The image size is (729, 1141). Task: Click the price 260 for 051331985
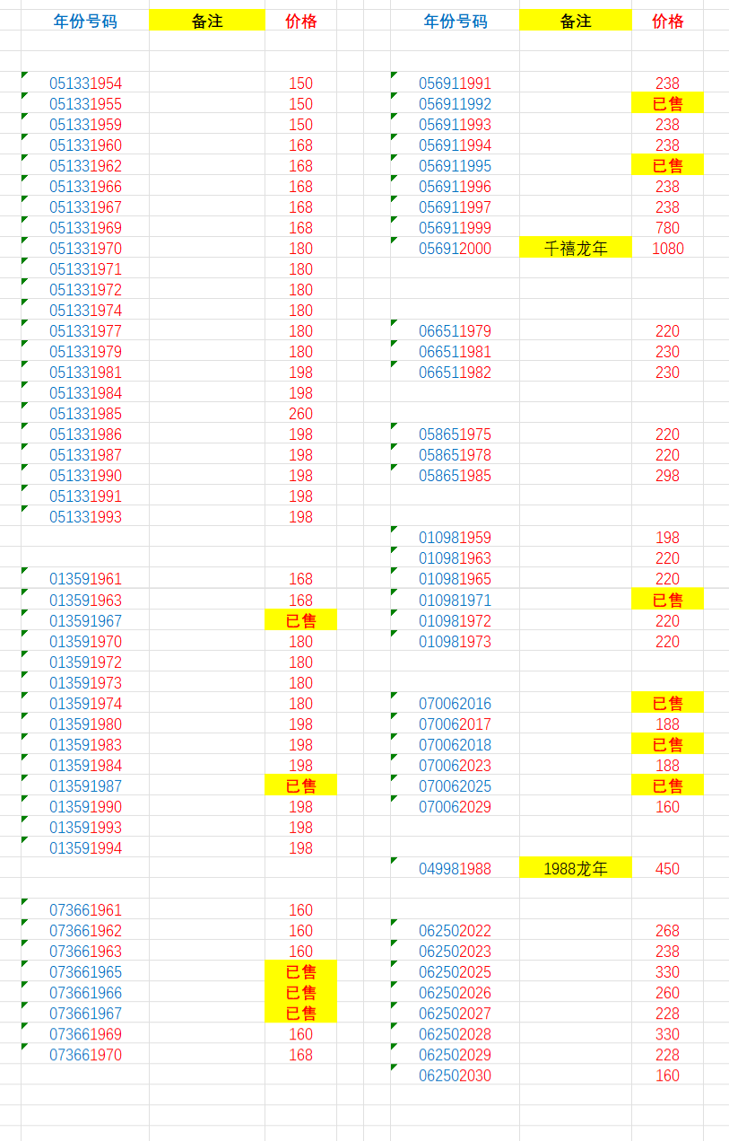coord(300,414)
